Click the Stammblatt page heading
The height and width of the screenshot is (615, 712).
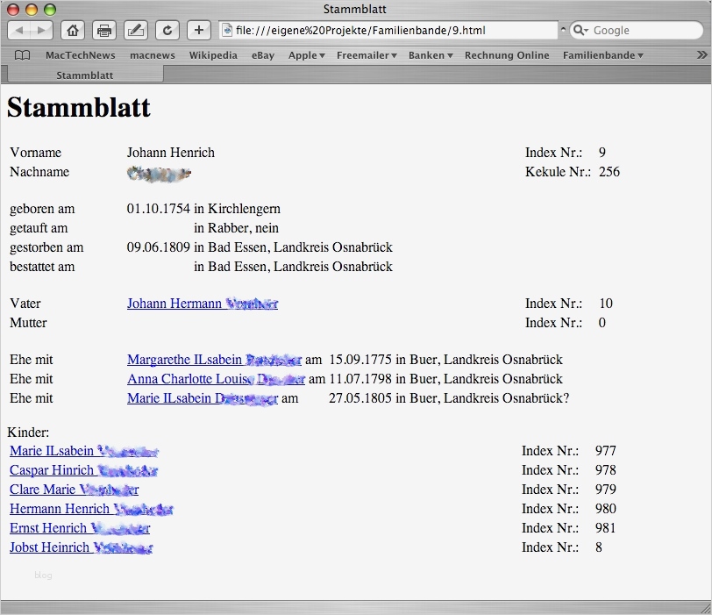pyautogui.click(x=79, y=108)
